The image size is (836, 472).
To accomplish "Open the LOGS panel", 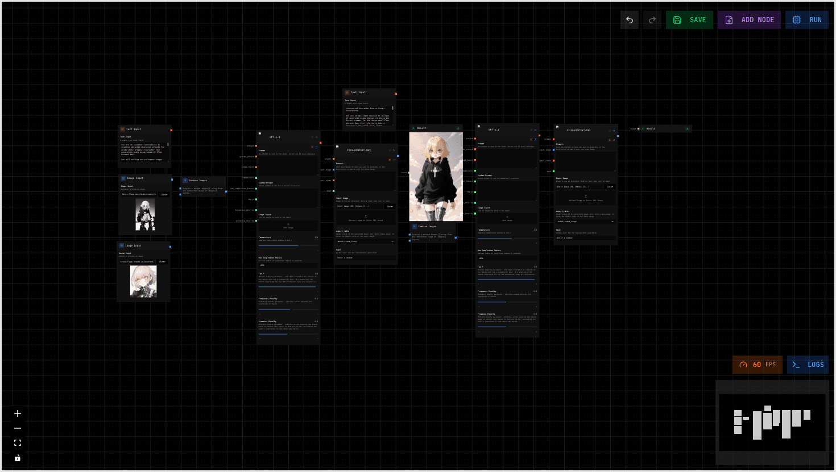I will pos(808,365).
